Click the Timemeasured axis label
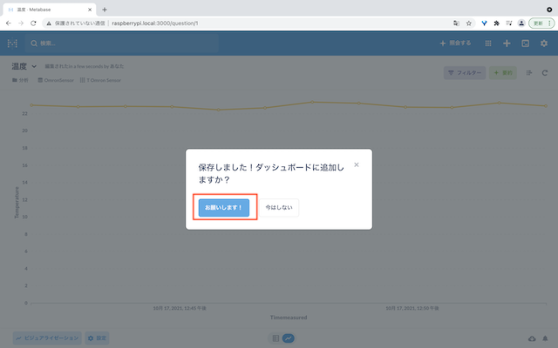558x348 pixels. (289, 318)
